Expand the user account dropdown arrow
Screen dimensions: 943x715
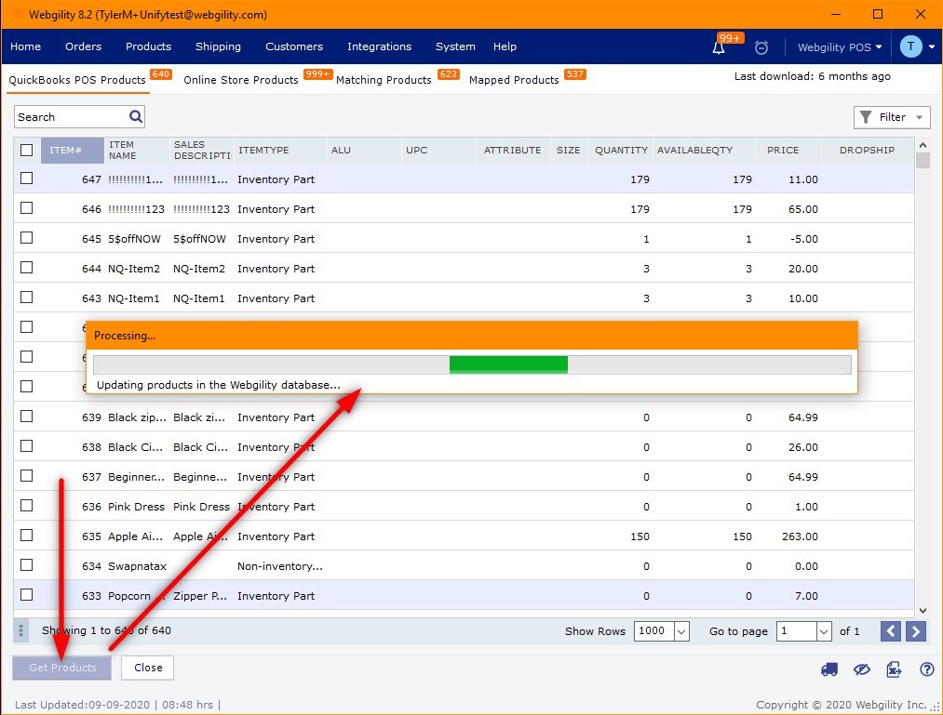tap(932, 46)
